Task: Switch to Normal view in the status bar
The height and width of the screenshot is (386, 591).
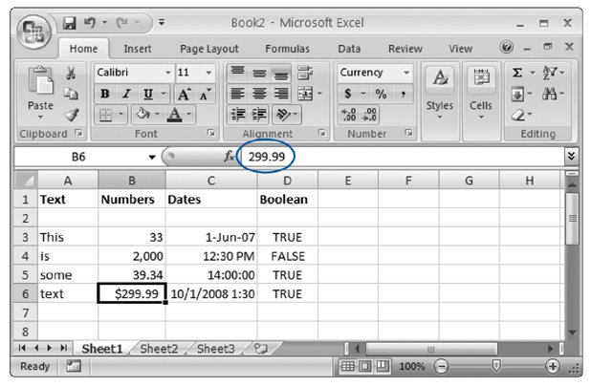Action: click(x=347, y=366)
